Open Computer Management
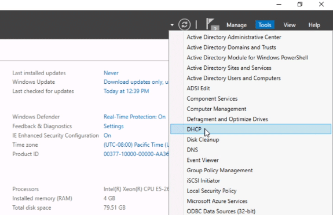Viewport: 333px width, 215px height. [251, 109]
